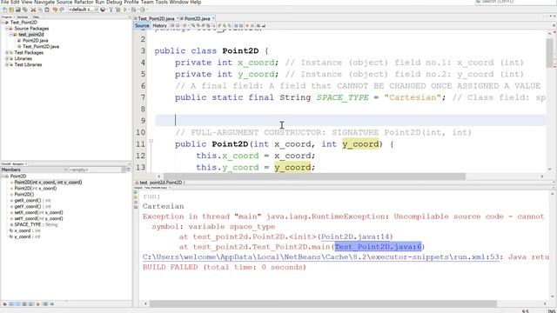Collapse the Source Packages node

point(7,29)
